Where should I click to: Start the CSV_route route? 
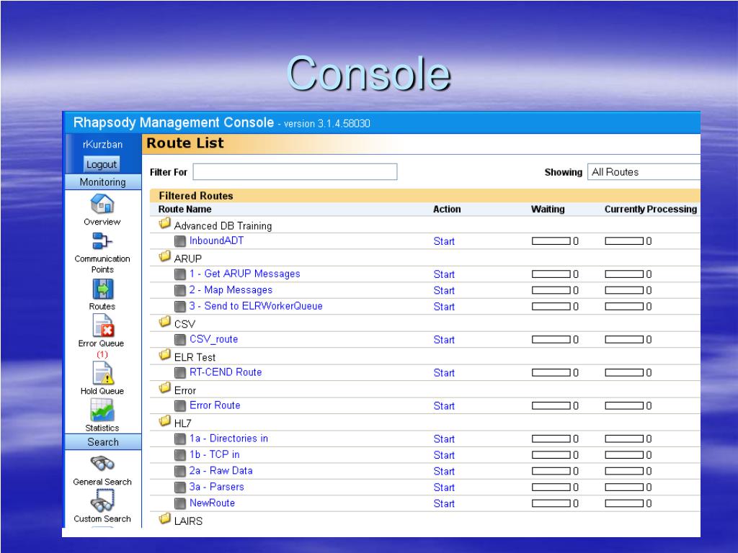444,340
